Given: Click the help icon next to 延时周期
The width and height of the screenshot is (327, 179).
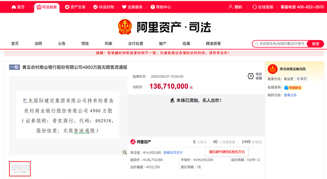Looking at the screenshot, I should (x=259, y=160).
